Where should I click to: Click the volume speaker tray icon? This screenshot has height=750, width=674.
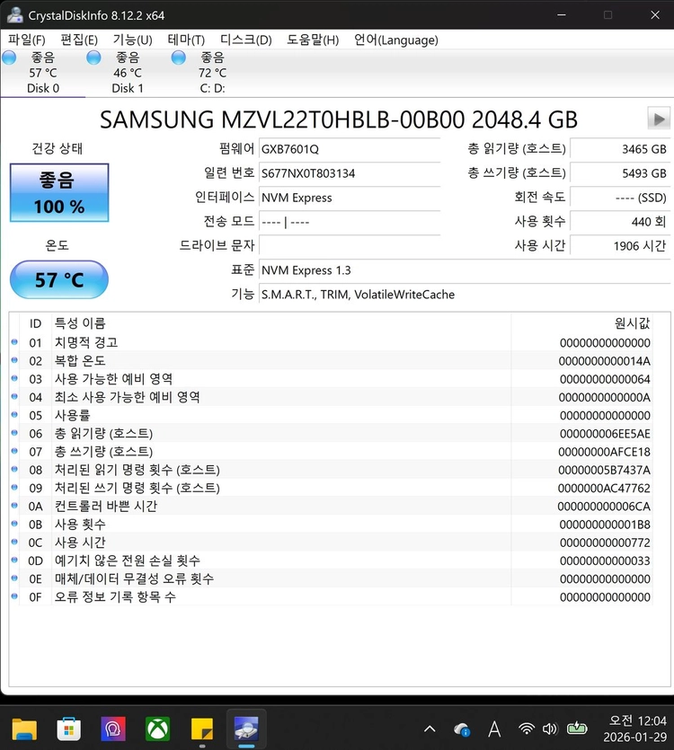point(550,728)
